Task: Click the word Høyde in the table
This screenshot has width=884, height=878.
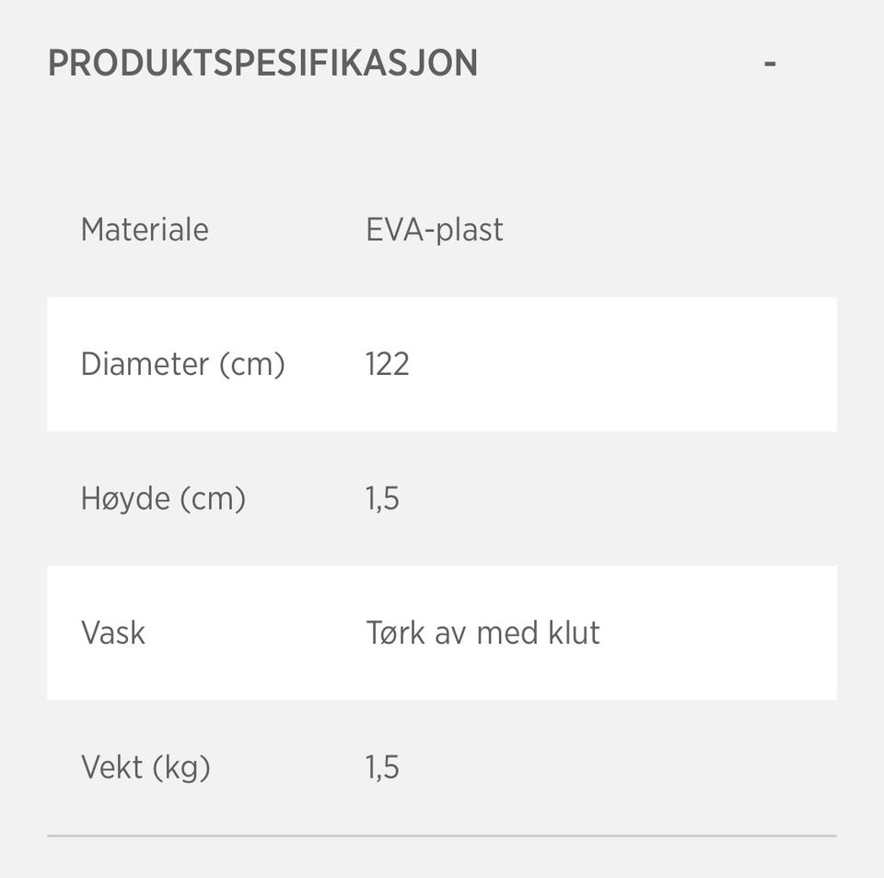Action: (x=125, y=498)
